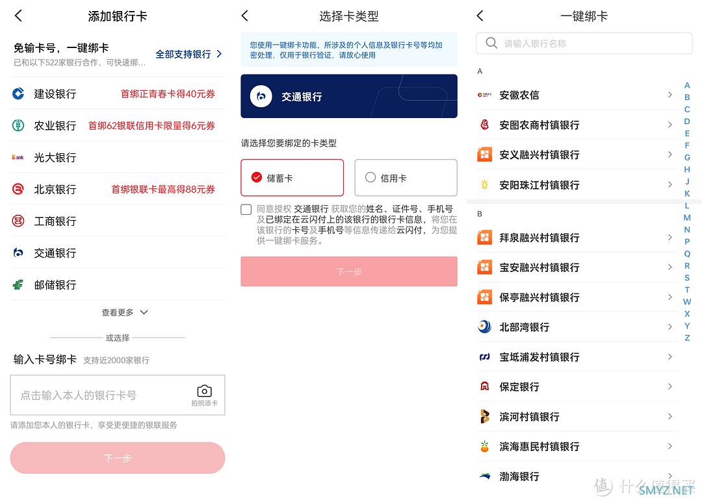Tap the 渤海银行 logo icon

click(x=484, y=476)
